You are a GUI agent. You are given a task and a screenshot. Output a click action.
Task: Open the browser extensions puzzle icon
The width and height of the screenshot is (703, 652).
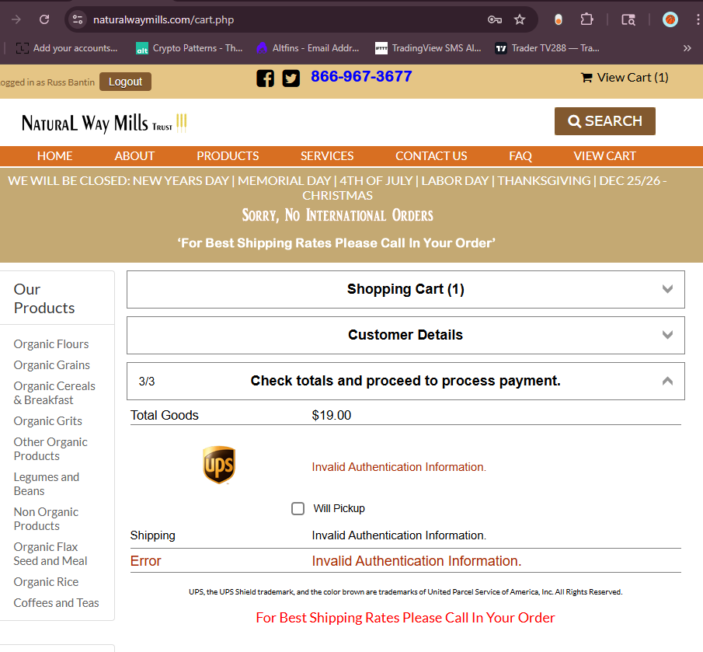point(587,19)
